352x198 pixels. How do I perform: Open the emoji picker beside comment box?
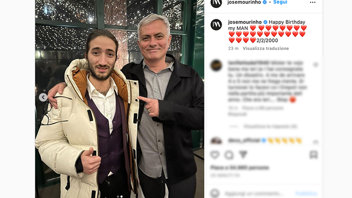pos(215,194)
